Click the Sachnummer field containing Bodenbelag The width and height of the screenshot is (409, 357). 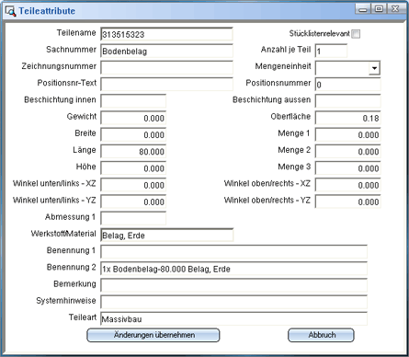pos(166,51)
